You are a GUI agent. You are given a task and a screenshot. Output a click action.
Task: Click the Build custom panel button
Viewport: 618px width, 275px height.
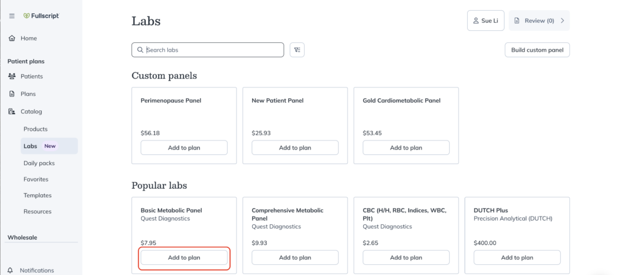coord(537,50)
